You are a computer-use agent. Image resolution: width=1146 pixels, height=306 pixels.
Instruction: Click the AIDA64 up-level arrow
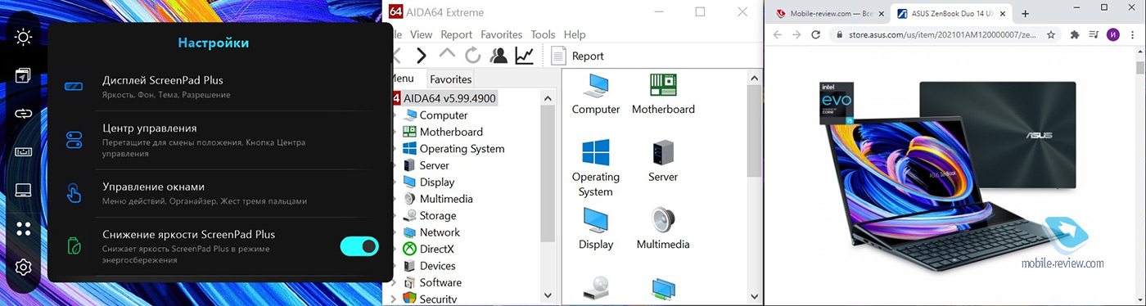(x=447, y=54)
